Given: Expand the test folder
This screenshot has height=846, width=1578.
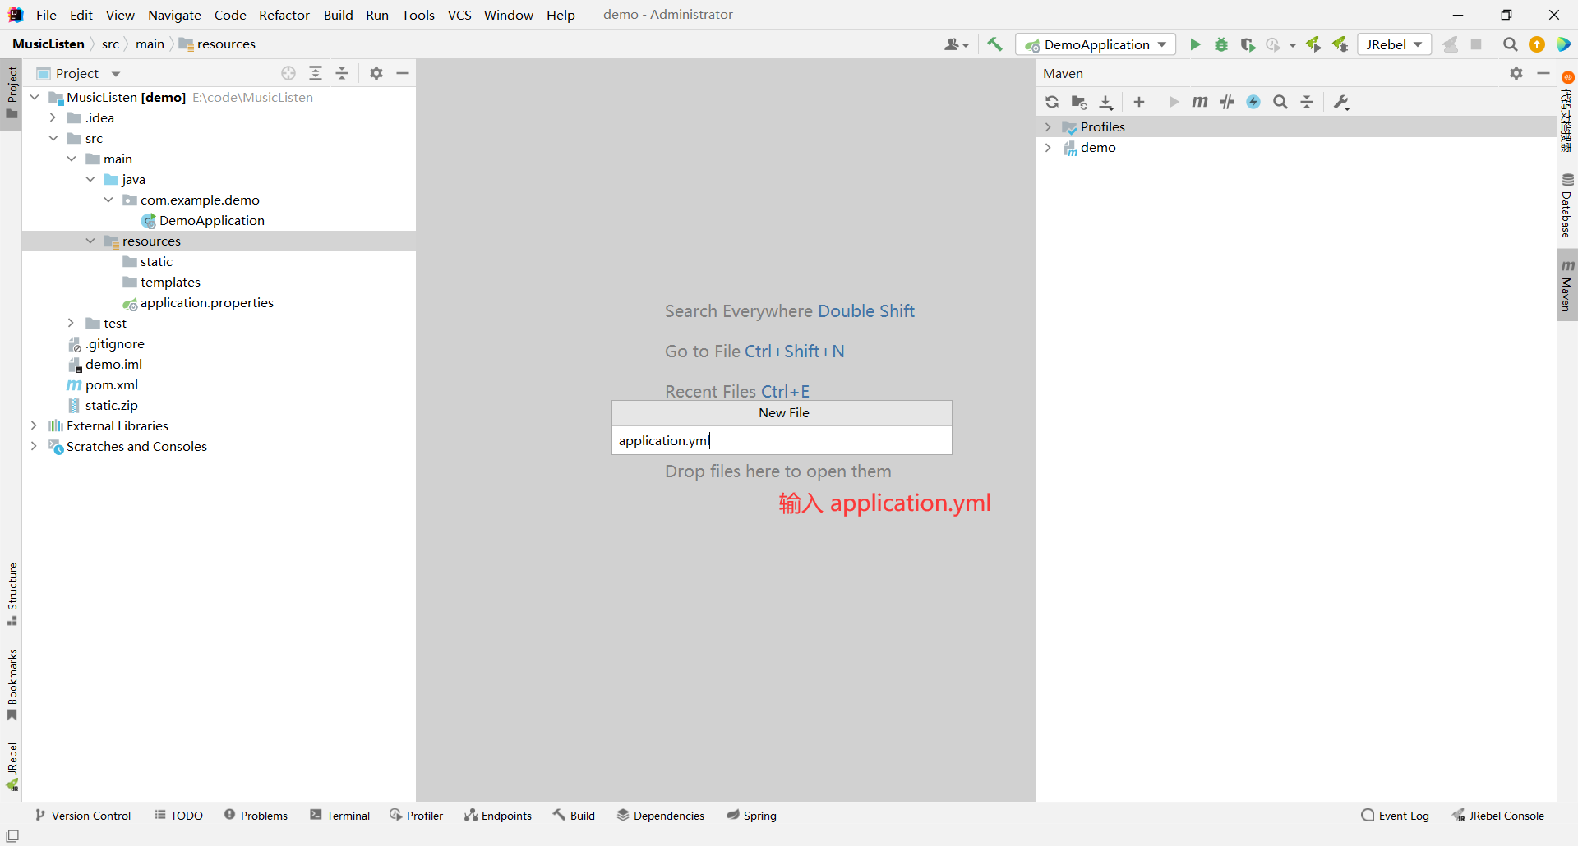Looking at the screenshot, I should tap(72, 323).
